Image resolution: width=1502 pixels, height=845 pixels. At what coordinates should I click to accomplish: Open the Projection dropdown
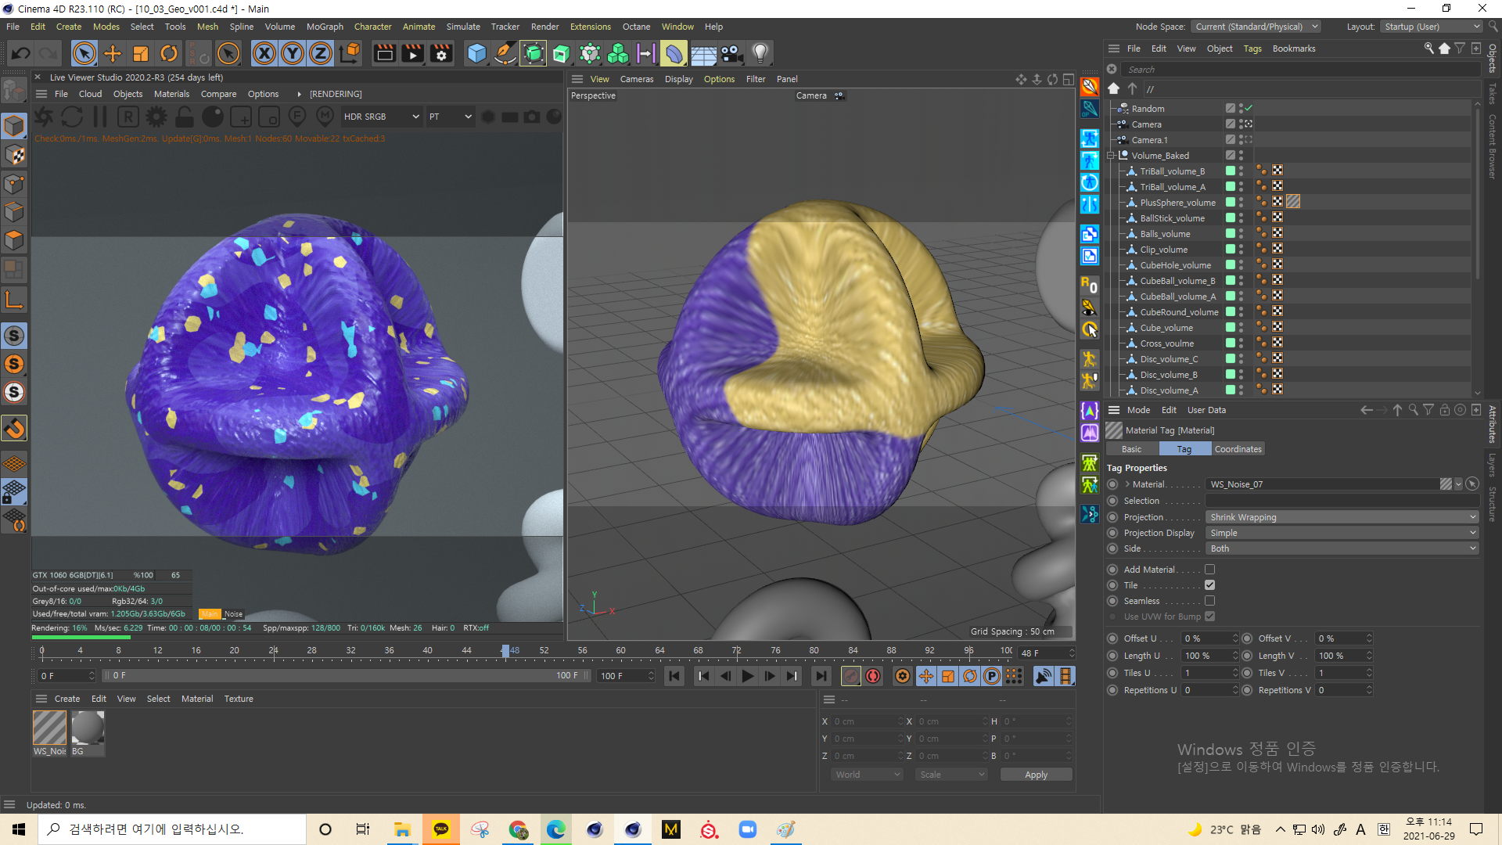pyautogui.click(x=1342, y=517)
